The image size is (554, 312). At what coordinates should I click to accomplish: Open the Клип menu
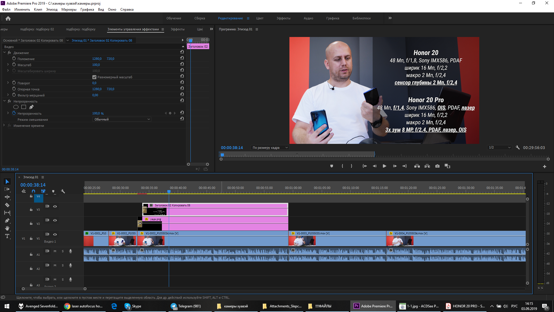pyautogui.click(x=38, y=10)
